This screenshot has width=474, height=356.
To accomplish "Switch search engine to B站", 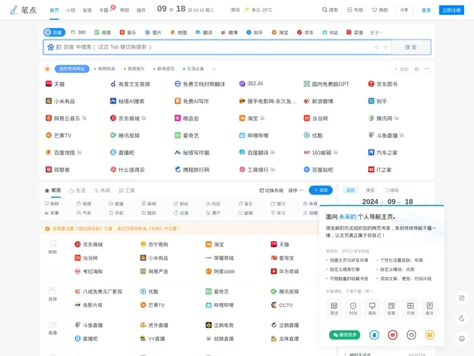I will (x=330, y=32).
